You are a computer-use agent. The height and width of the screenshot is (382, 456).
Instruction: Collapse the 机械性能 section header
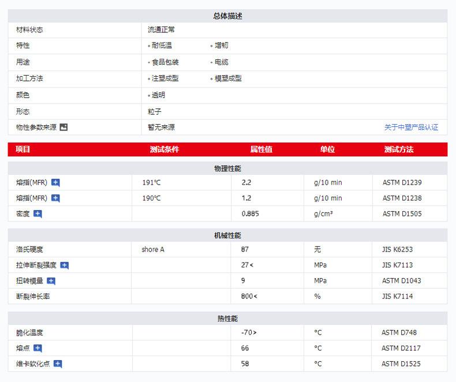pyautogui.click(x=227, y=235)
